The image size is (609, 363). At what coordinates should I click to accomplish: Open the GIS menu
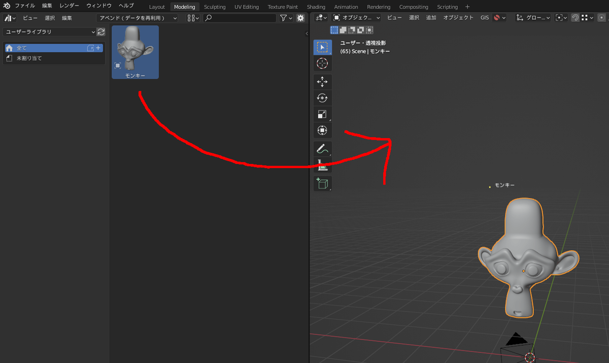click(485, 17)
